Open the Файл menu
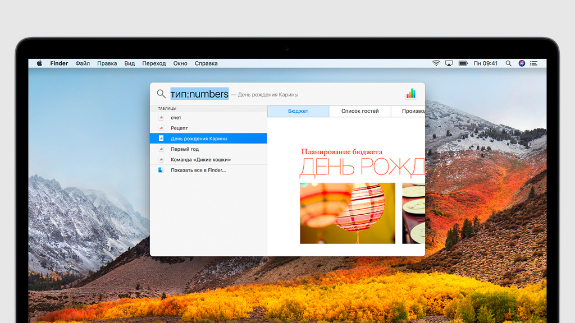575x323 pixels. pos(83,63)
